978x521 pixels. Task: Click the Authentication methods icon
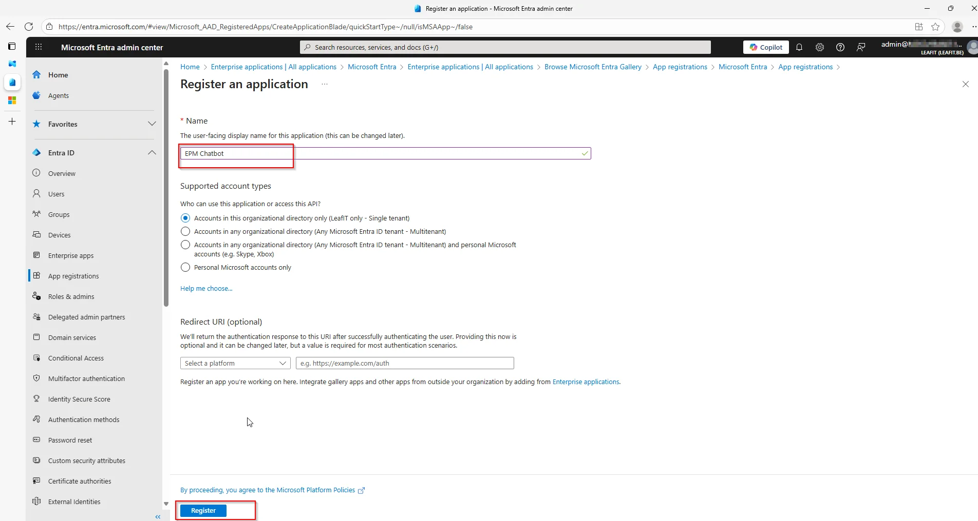36,419
